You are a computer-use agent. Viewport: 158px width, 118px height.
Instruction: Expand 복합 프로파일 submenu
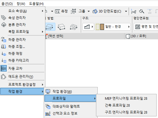tap(23, 32)
